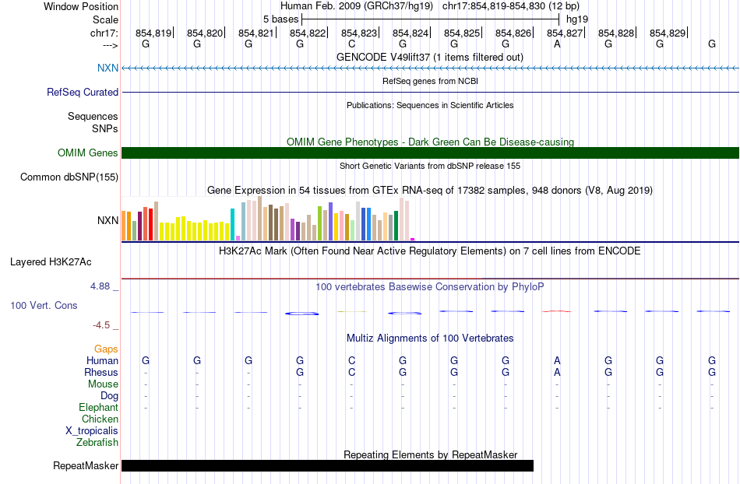
Task: Select the Chicken species label
Action: 100,419
